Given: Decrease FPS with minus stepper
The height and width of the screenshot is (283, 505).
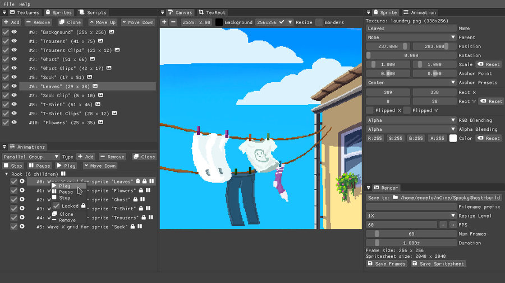Looking at the screenshot, I should (x=443, y=225).
